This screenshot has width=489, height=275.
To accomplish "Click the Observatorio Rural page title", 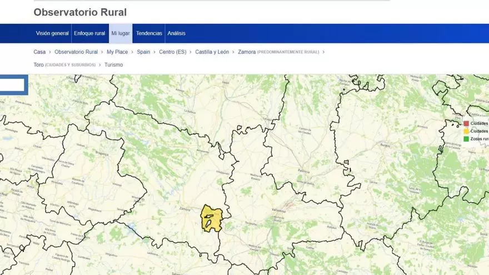I will click(x=80, y=12).
